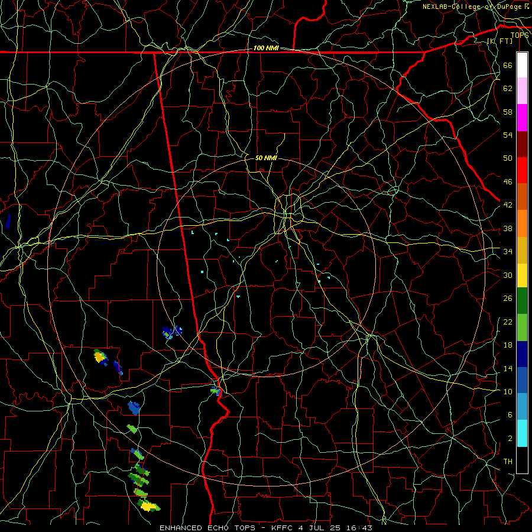Screen dimensions: 532x532
Task: Click the legend value '18'
Action: pos(508,345)
